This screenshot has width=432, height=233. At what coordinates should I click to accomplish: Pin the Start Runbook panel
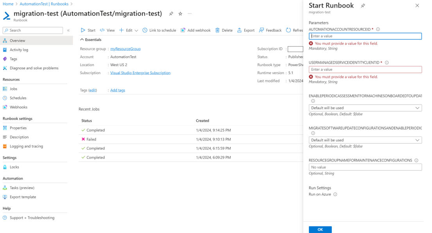(x=363, y=5)
